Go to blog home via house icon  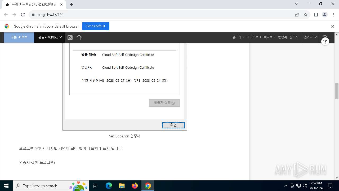79,38
